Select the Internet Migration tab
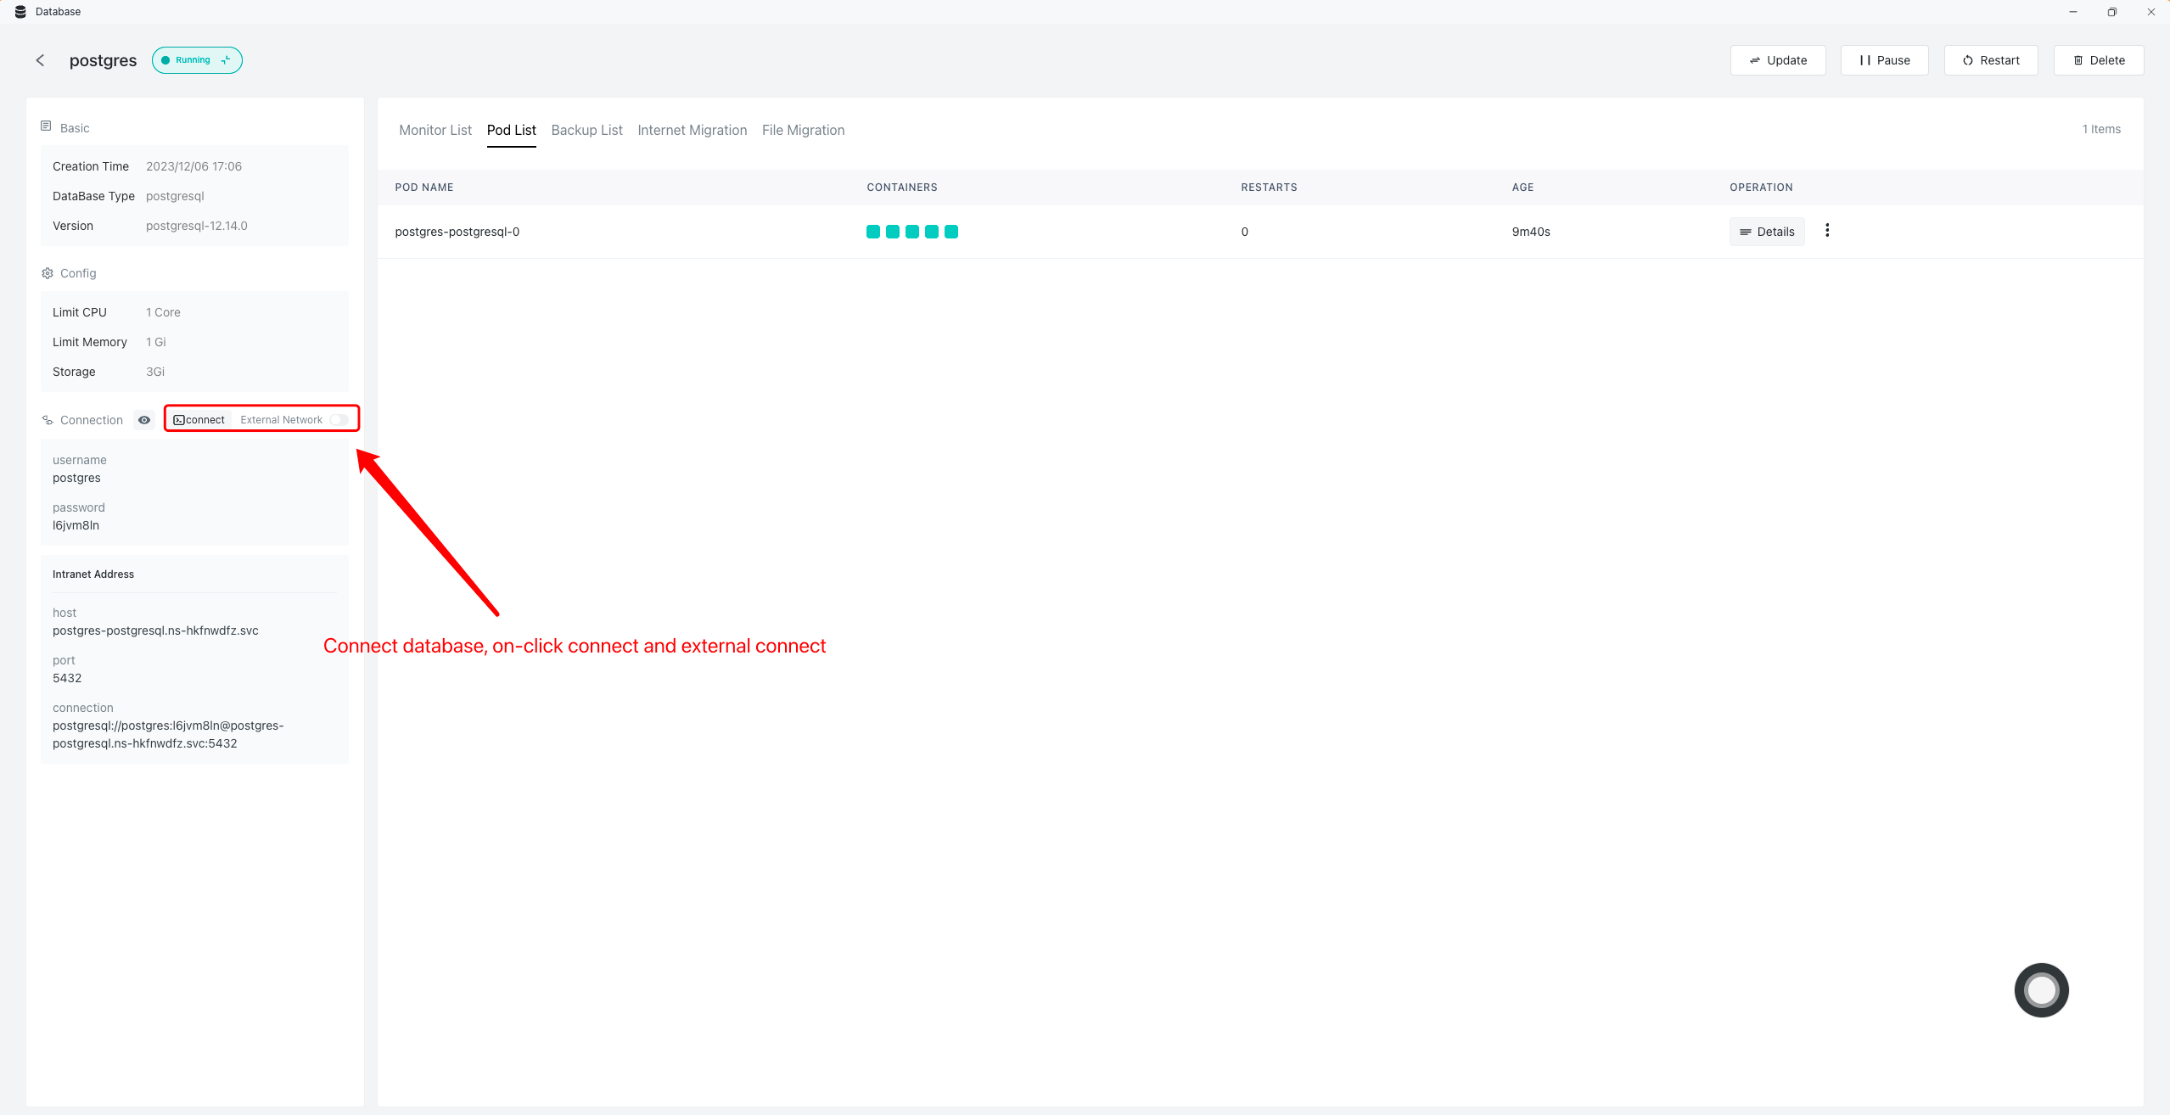Image resolution: width=2170 pixels, height=1115 pixels. tap(692, 130)
